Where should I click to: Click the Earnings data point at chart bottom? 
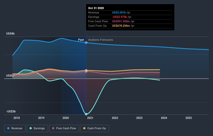[86, 114]
